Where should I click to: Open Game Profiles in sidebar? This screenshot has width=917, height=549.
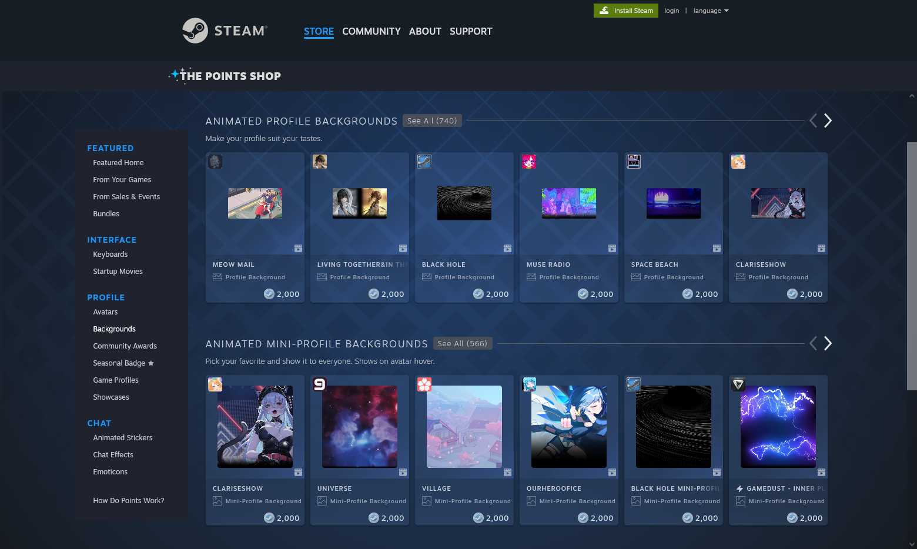pyautogui.click(x=116, y=380)
